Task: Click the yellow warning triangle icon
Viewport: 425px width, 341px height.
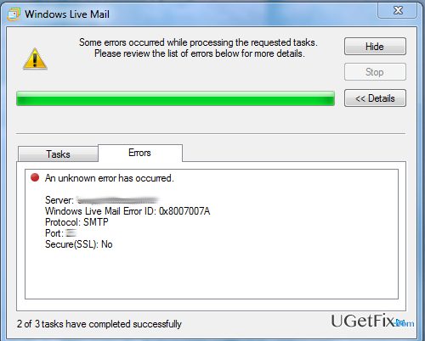Action: point(35,59)
